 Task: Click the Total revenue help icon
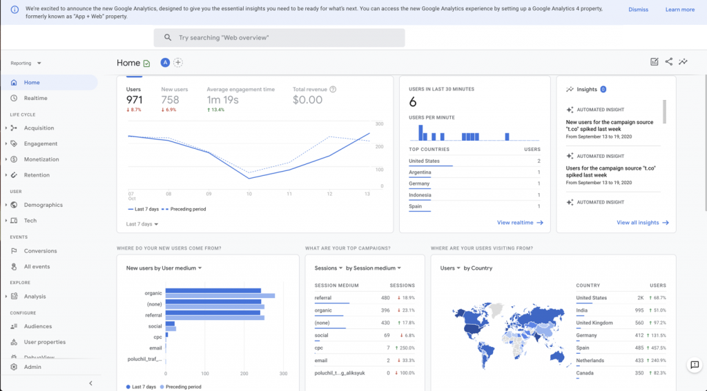coord(333,89)
